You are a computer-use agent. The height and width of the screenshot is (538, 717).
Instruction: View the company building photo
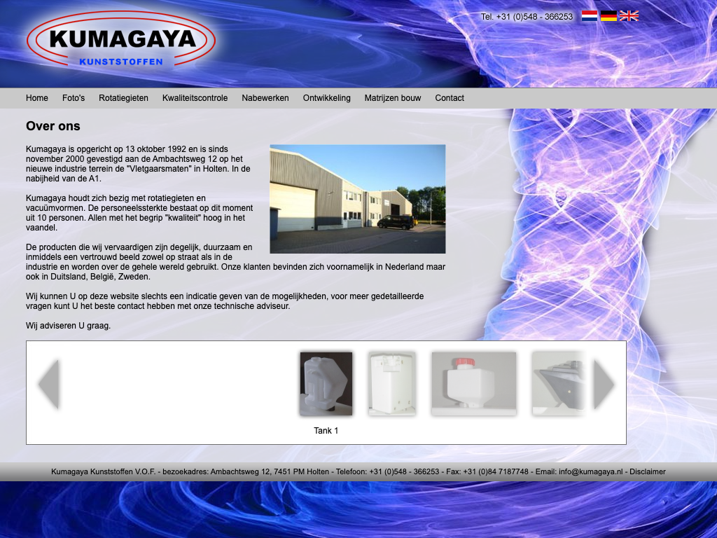(358, 199)
